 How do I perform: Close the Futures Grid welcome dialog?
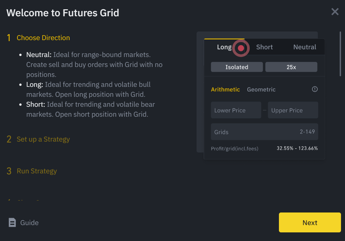(335, 12)
